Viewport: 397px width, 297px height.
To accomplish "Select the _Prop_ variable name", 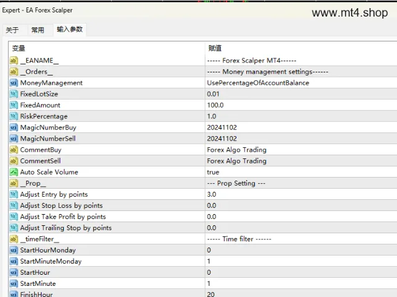I will coord(33,183).
